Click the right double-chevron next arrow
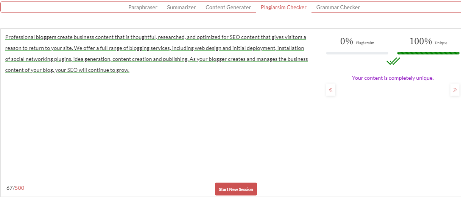This screenshot has height=200, width=461. point(455,90)
